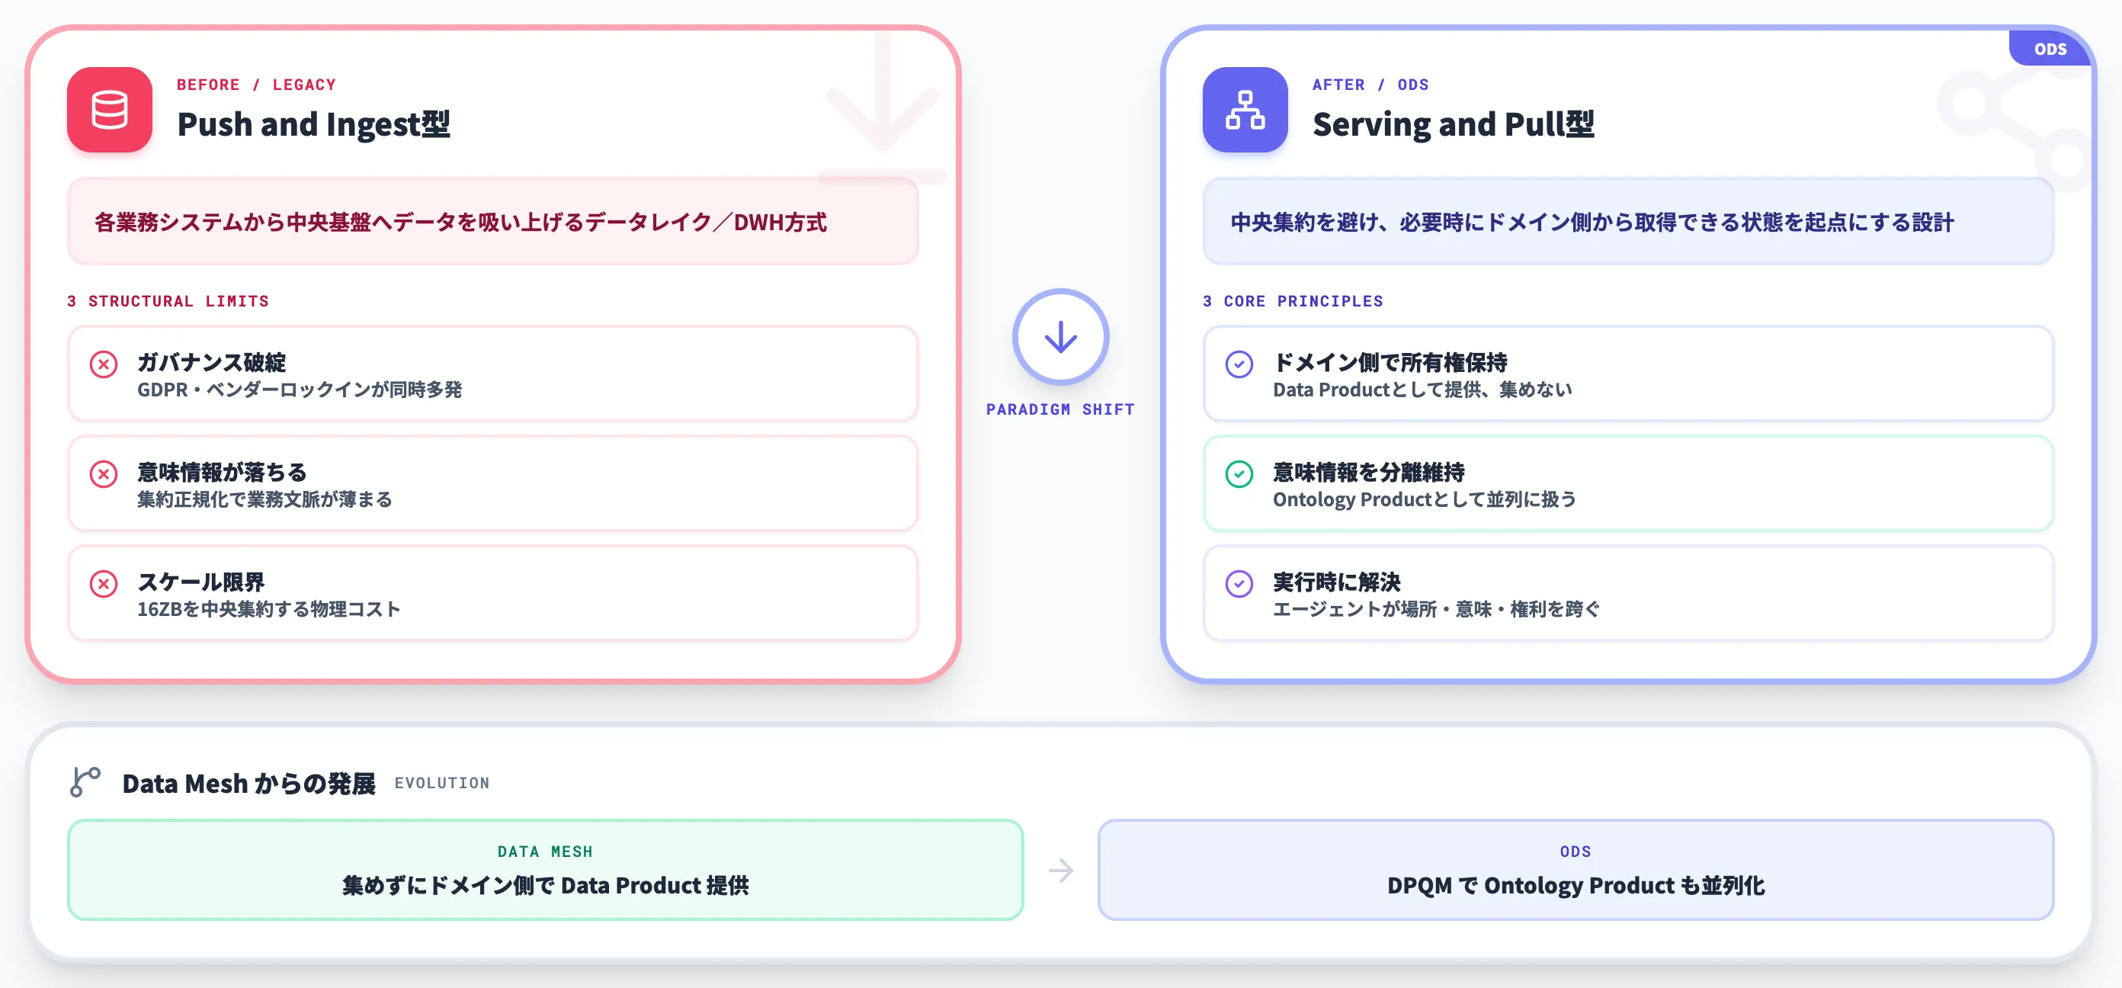Click the check icon beside 実行時に解決
This screenshot has height=988, width=2122.
pos(1239,583)
